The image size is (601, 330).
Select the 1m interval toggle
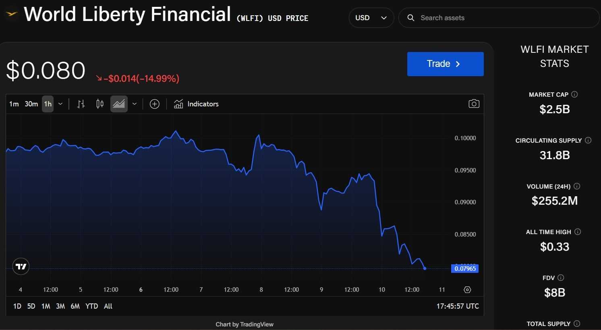coord(14,104)
